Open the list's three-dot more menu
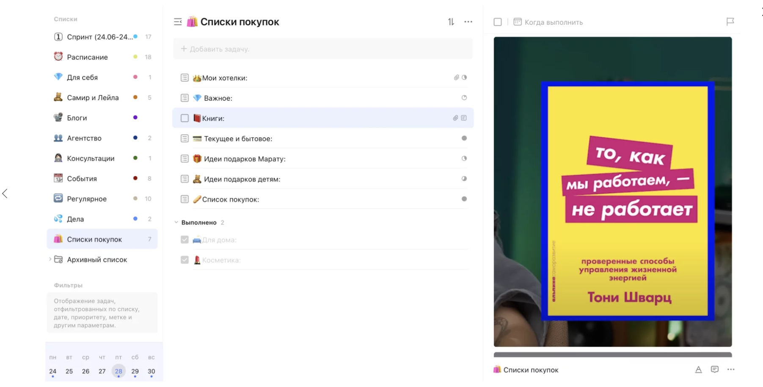Screen dimensions: 763x387 (x=468, y=22)
